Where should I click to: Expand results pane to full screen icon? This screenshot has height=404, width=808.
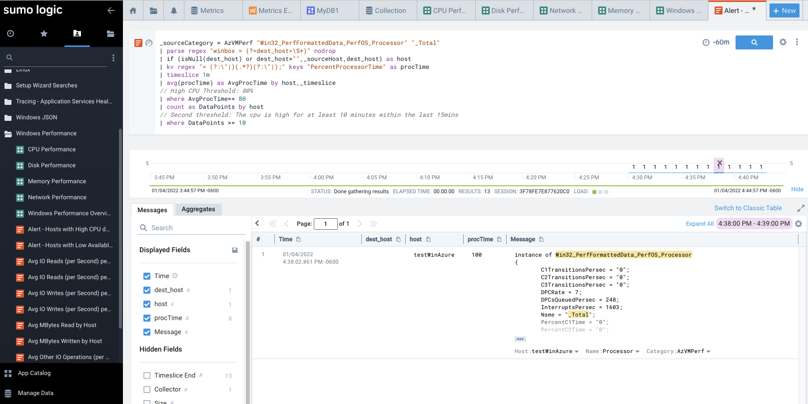[x=801, y=208]
